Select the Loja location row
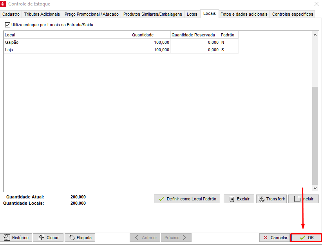This screenshot has height=245, width=322. (x=67, y=50)
